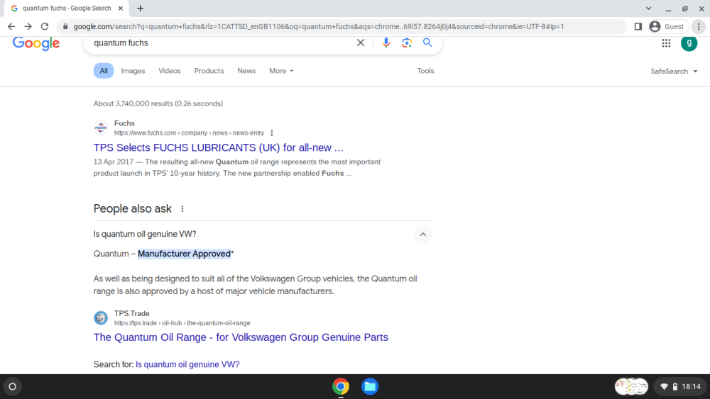
Task: Click the results count text
Action: (x=158, y=103)
